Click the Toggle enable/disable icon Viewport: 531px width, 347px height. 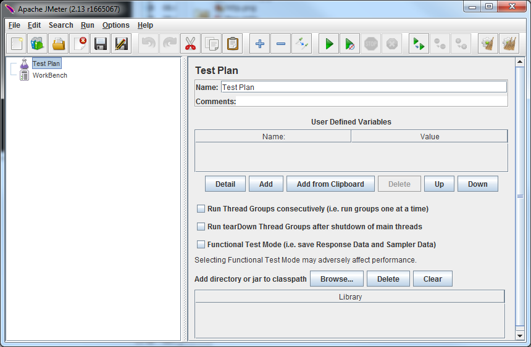[302, 44]
